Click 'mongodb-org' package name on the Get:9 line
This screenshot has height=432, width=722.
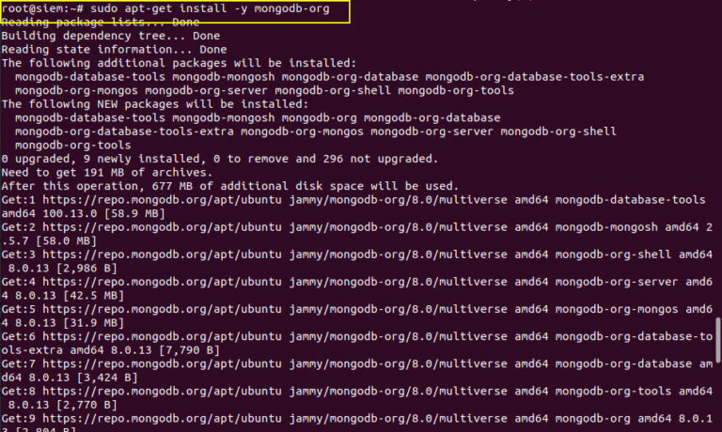[592, 419]
